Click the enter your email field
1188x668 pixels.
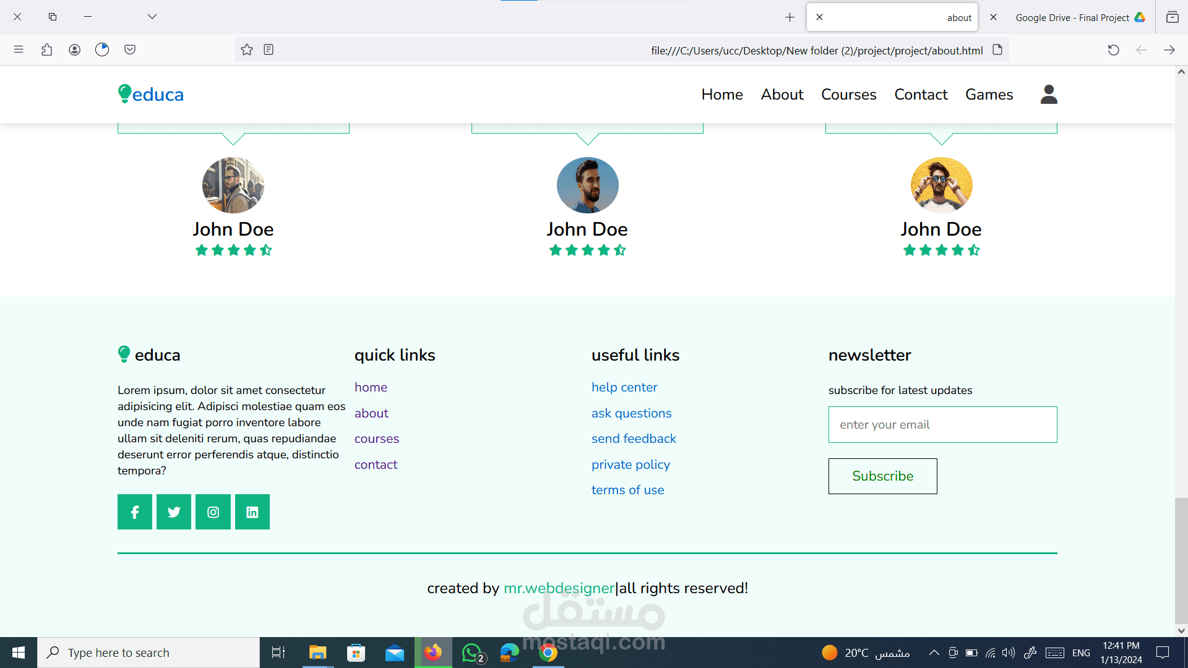pos(942,425)
